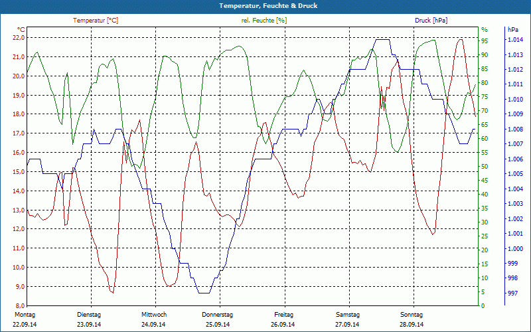Click the 20 humidity axis value
Screen dimensions: 531x332
[485, 250]
